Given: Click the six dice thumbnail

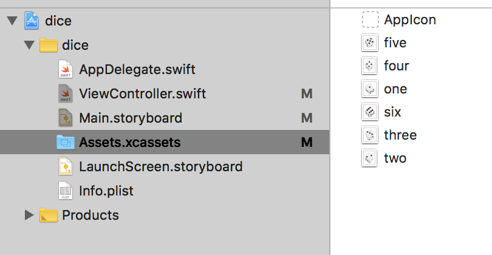Looking at the screenshot, I should [x=369, y=112].
